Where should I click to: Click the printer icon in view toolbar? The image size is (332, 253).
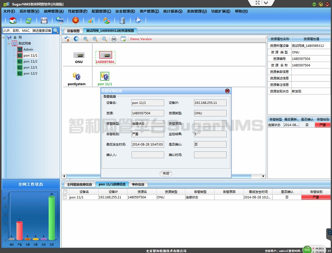click(x=114, y=39)
